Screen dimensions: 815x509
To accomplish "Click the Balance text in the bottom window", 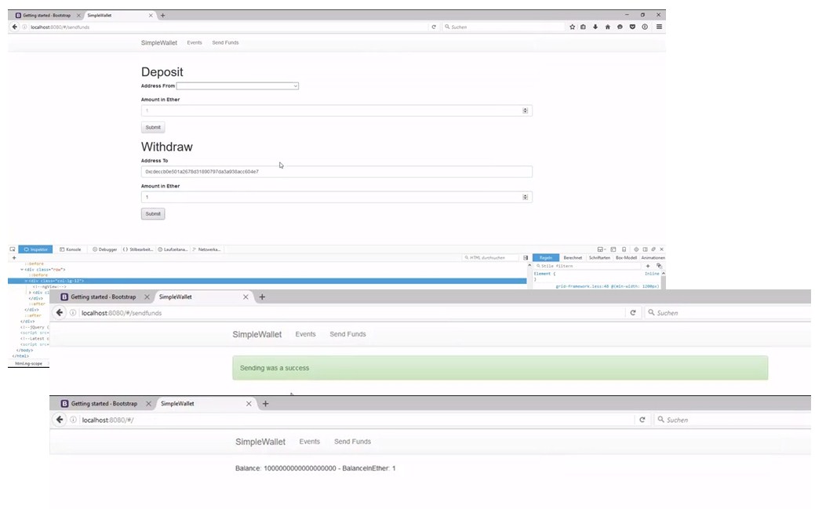I will pos(315,468).
